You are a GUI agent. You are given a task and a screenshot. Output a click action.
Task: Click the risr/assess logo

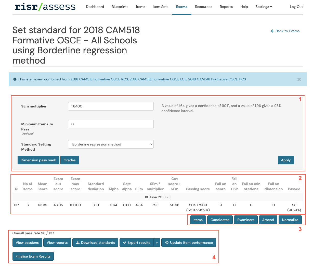pos(45,6)
